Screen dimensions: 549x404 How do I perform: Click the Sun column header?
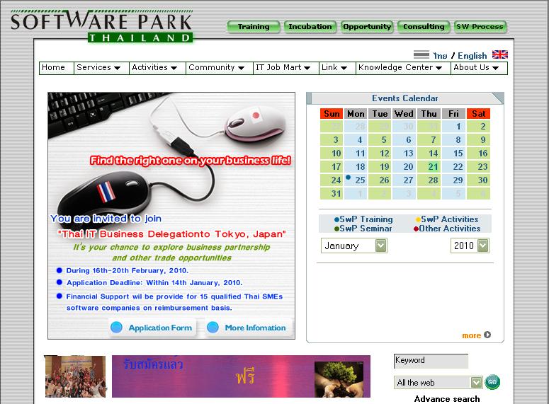click(332, 114)
